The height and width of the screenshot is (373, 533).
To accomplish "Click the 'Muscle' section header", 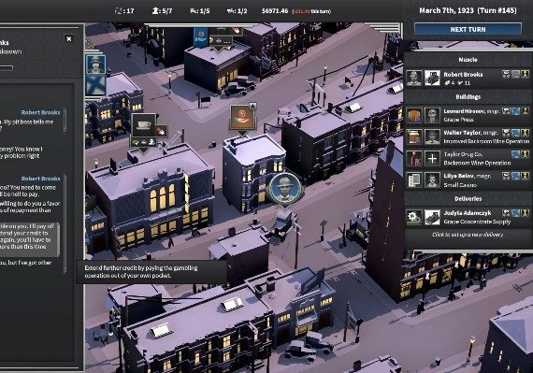I will pos(468,60).
